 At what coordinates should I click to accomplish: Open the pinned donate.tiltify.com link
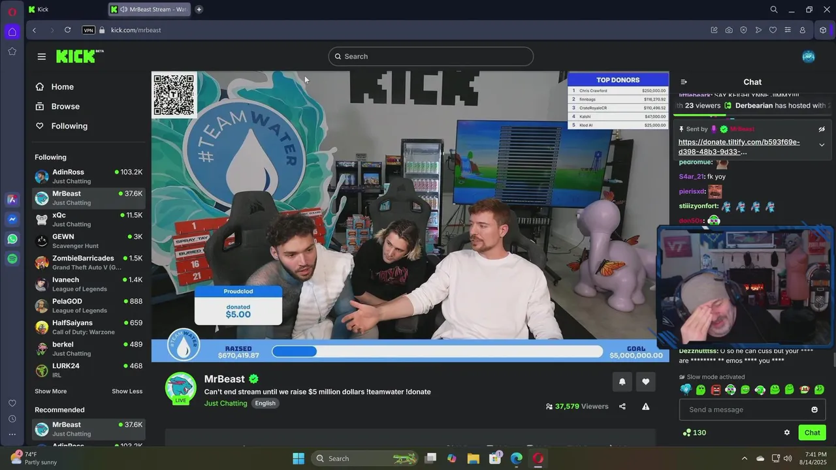click(739, 147)
